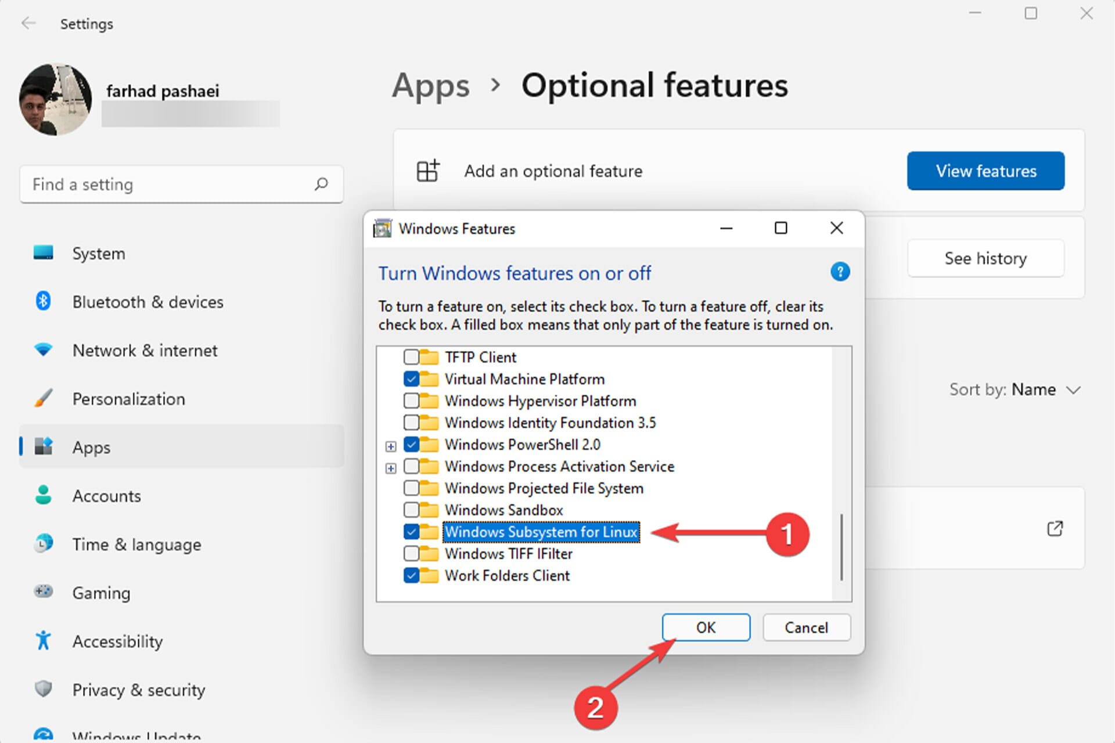Select Windows Projected File System label
This screenshot has height=743, width=1115.
coord(544,488)
